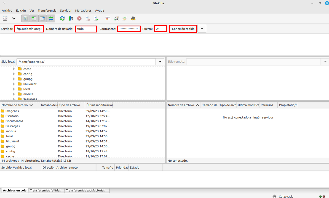Click the speed limits icon in status bar
Viewport: 329px width, 198px height.
pos(274,196)
